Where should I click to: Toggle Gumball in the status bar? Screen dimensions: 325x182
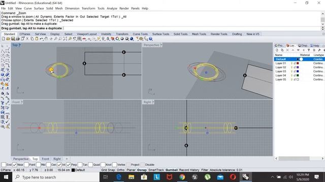(172, 170)
